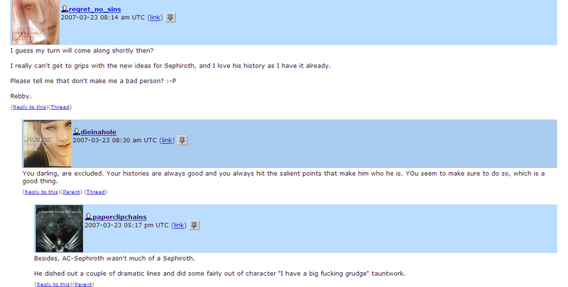Click the user icon beside regret_no_sins
Screen dimensions: 568x287
tap(65, 9)
